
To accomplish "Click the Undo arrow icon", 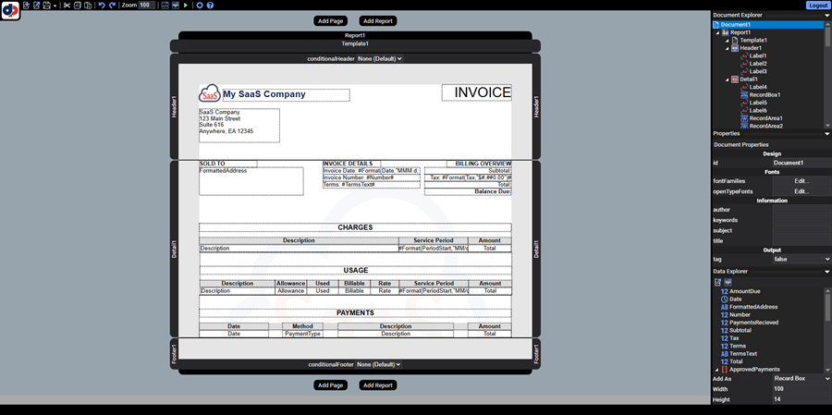I will point(101,6).
